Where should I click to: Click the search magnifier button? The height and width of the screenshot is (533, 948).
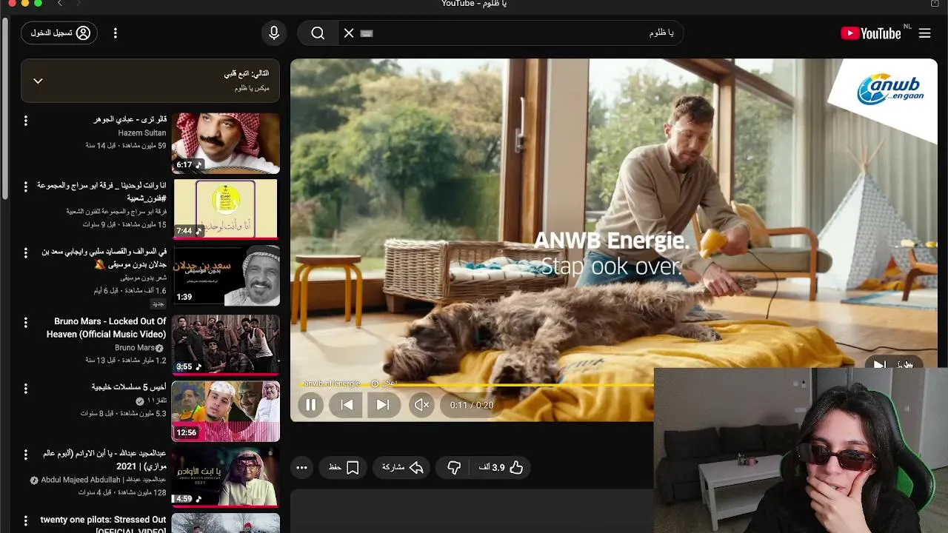[x=318, y=33]
